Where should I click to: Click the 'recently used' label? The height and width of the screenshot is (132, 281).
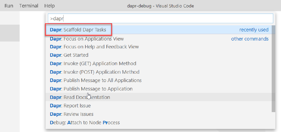(254, 30)
